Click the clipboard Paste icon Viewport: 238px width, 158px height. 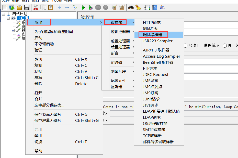point(51,7)
